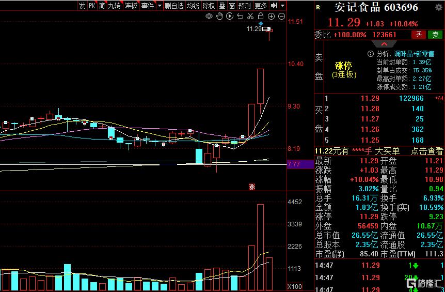Click the replay play-circle icon

point(230,16)
